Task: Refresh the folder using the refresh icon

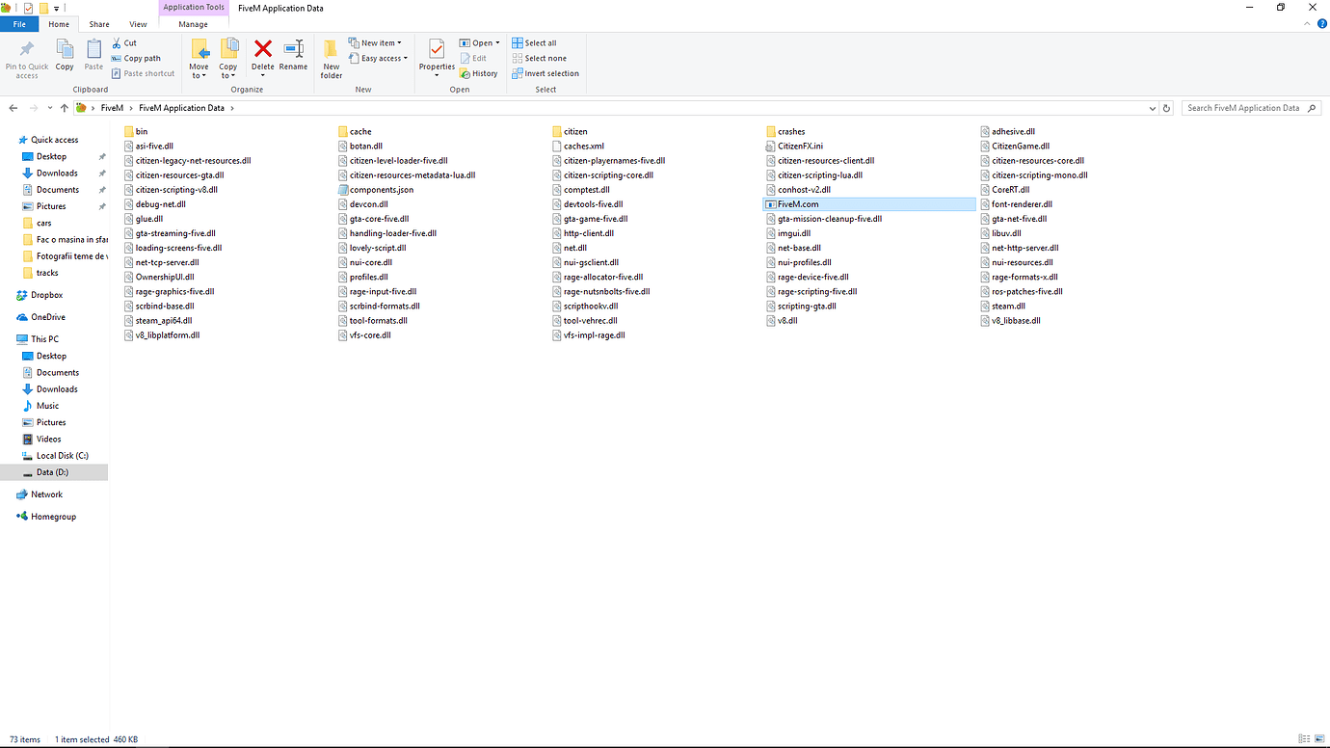Action: pos(1166,108)
